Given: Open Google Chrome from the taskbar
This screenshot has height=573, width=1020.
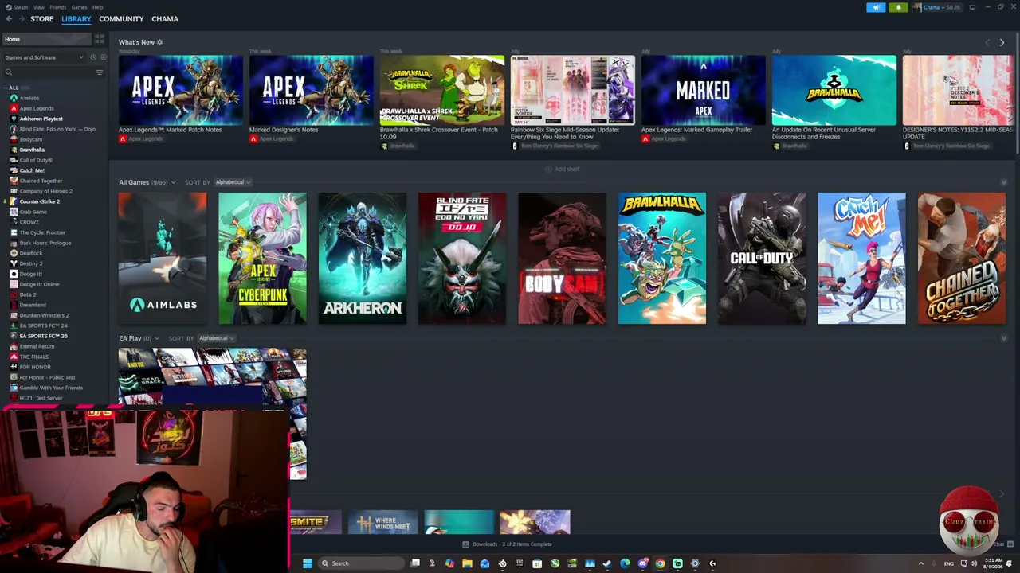Looking at the screenshot, I should pos(660,563).
